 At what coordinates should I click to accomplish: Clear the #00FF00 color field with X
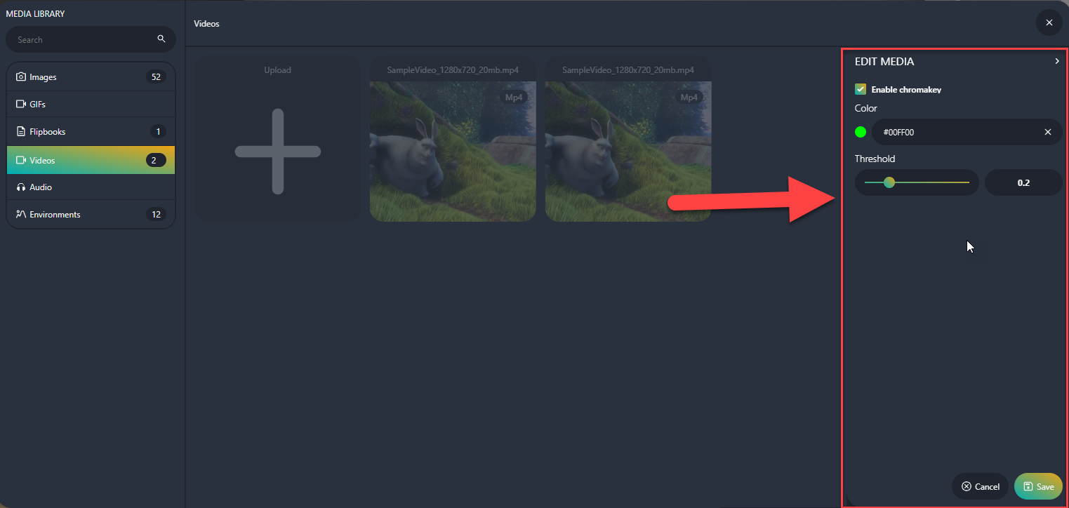pyautogui.click(x=1048, y=132)
